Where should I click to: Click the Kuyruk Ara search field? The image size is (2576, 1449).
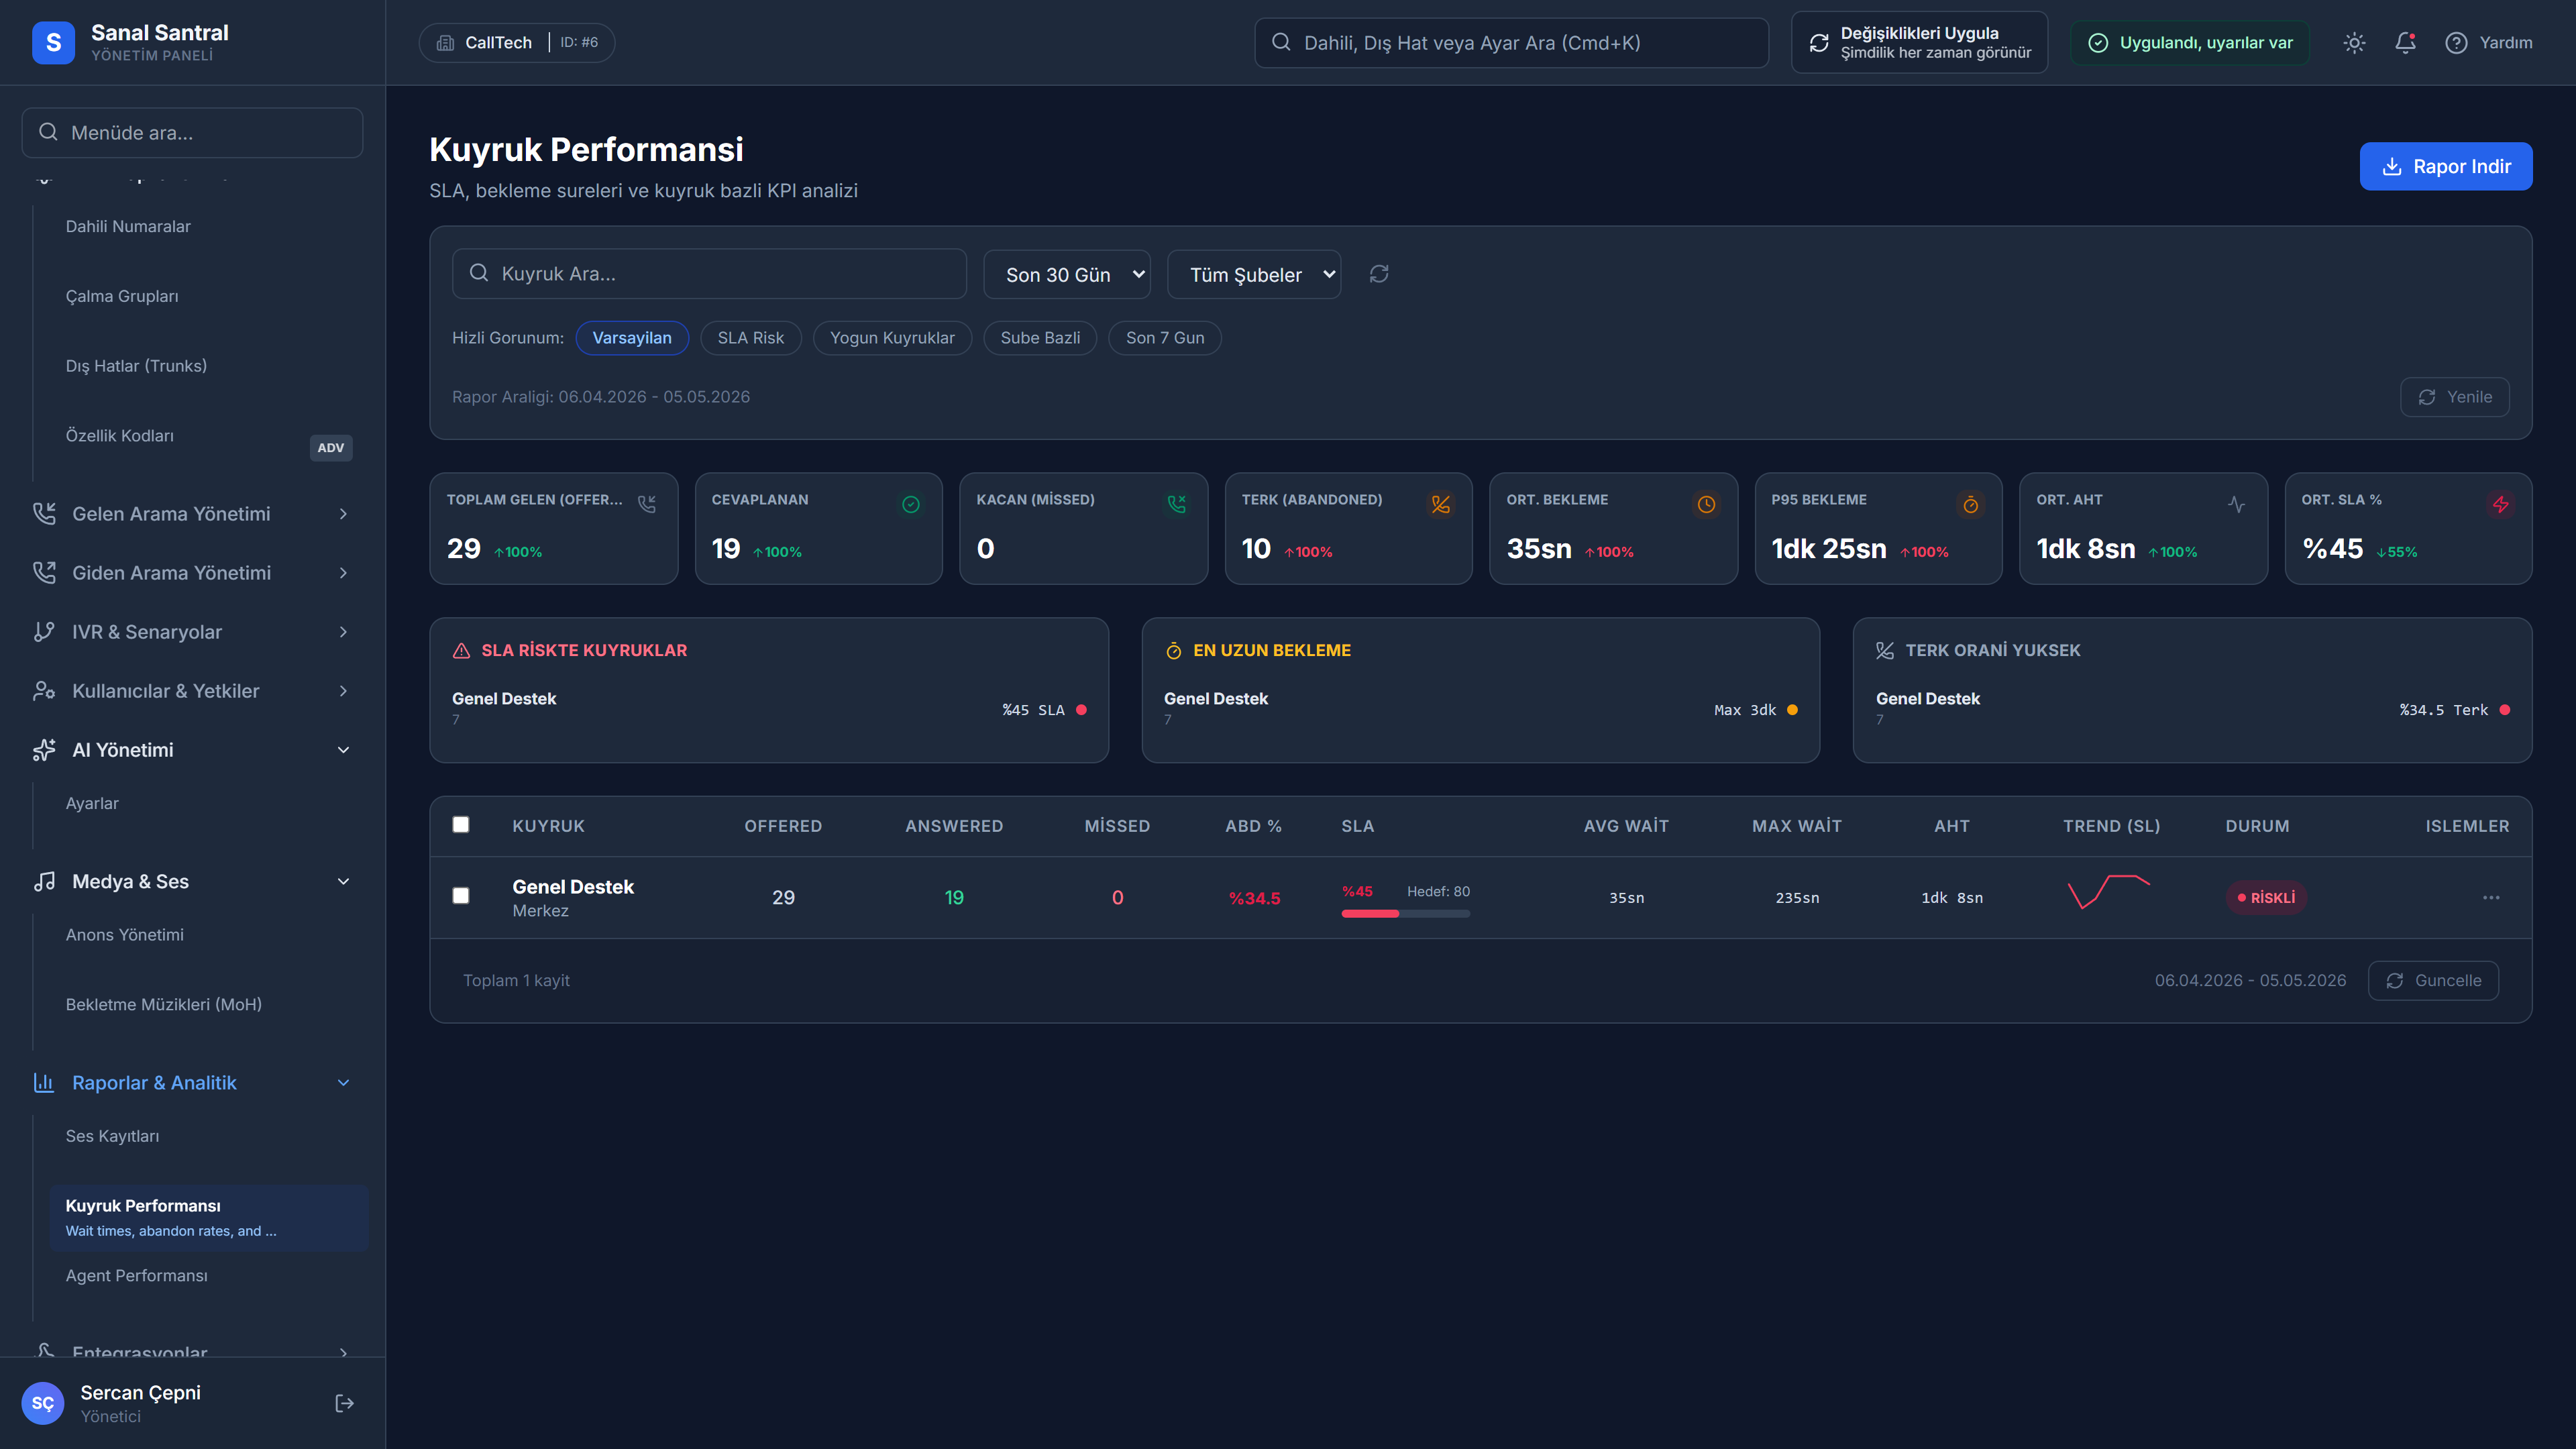coord(709,273)
